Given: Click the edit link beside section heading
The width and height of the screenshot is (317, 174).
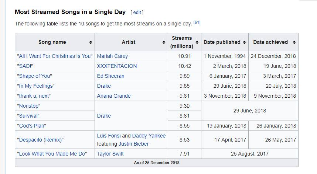Looking at the screenshot, I should (137, 12).
